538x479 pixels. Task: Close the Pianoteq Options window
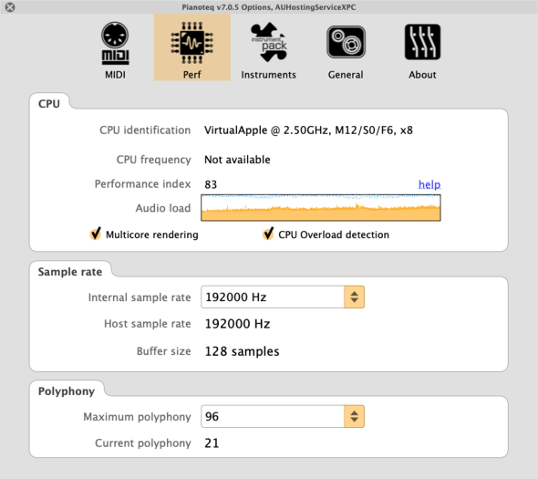point(10,7)
